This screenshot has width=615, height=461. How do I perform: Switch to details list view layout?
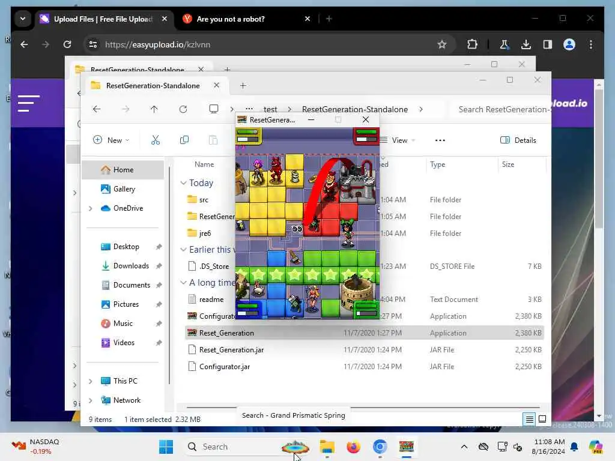(529, 419)
